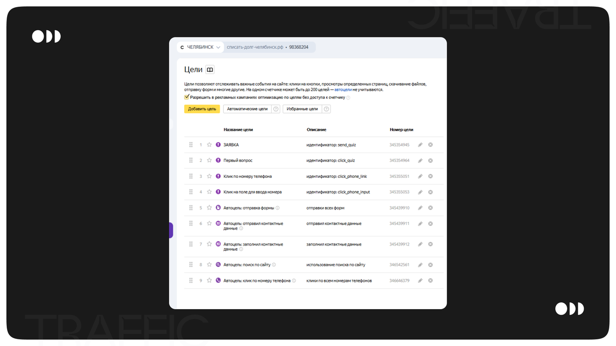Edit goal Клик на поле для ввода номера
Image resolution: width=616 pixels, height=346 pixels.
point(420,192)
